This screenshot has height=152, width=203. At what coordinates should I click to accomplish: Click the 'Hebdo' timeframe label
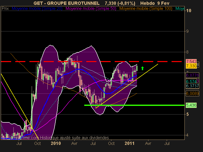point(147,3)
